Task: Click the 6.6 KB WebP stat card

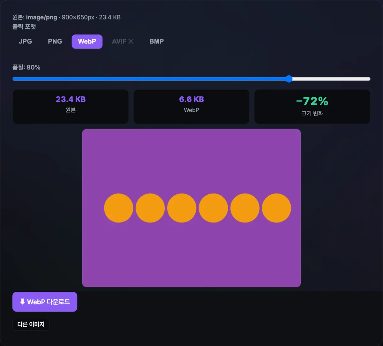Action: (191, 107)
